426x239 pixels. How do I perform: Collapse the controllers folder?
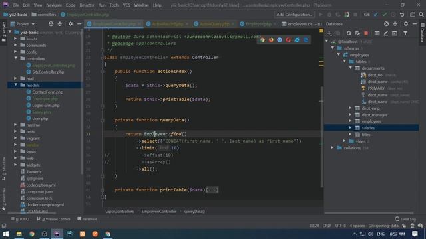[15, 58]
